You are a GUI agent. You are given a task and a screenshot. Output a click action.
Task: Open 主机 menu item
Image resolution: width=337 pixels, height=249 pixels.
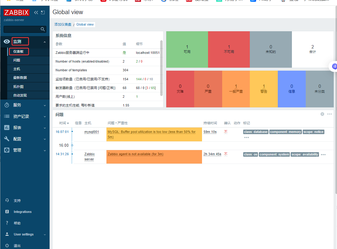(28, 69)
